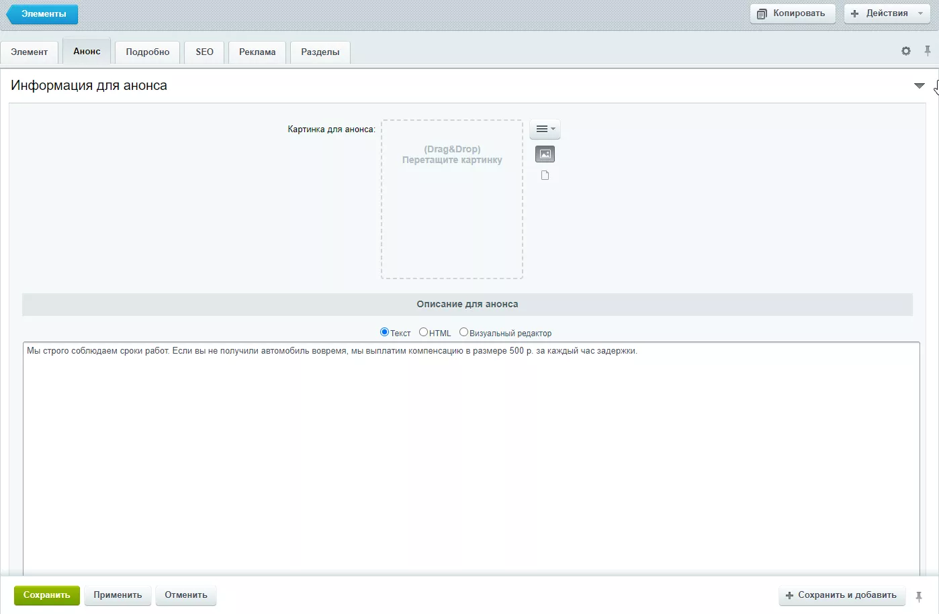939x614 pixels.
Task: Switch to the SEO tab
Action: (x=205, y=52)
